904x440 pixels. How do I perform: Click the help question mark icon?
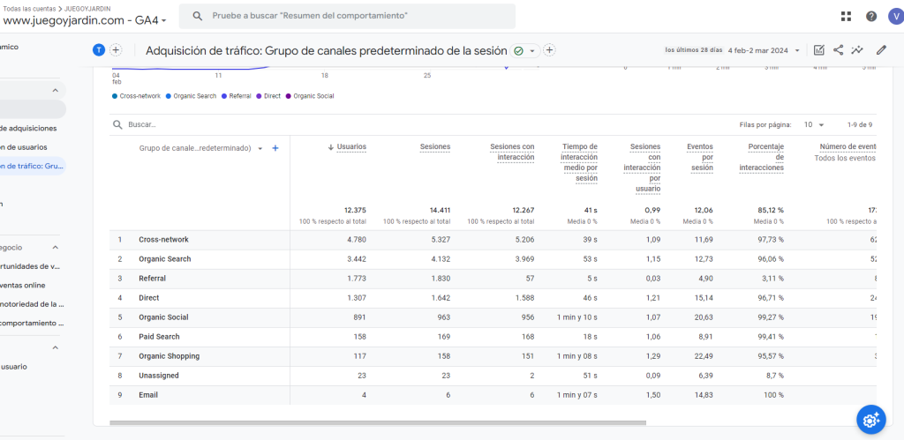point(871,16)
